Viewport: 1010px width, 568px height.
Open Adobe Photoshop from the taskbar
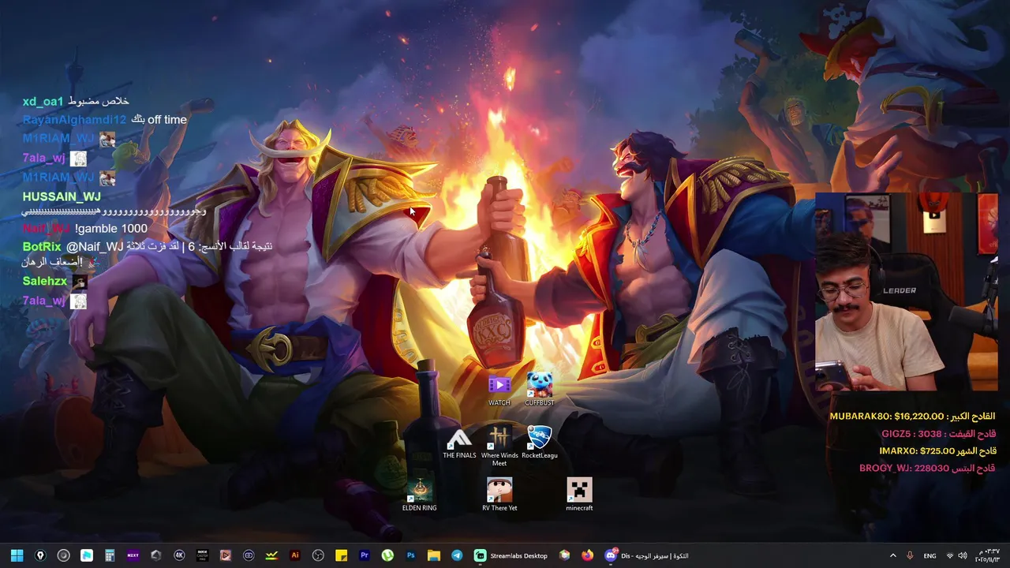click(410, 555)
